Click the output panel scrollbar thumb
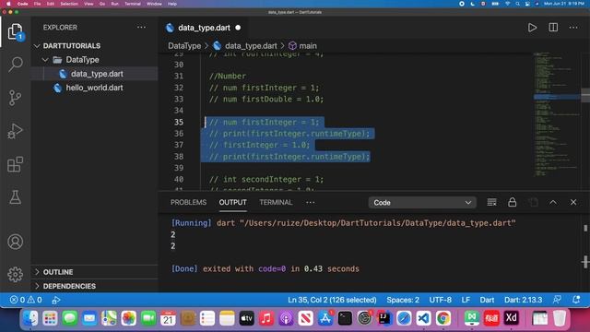This screenshot has height=332, width=590. pyautogui.click(x=585, y=229)
